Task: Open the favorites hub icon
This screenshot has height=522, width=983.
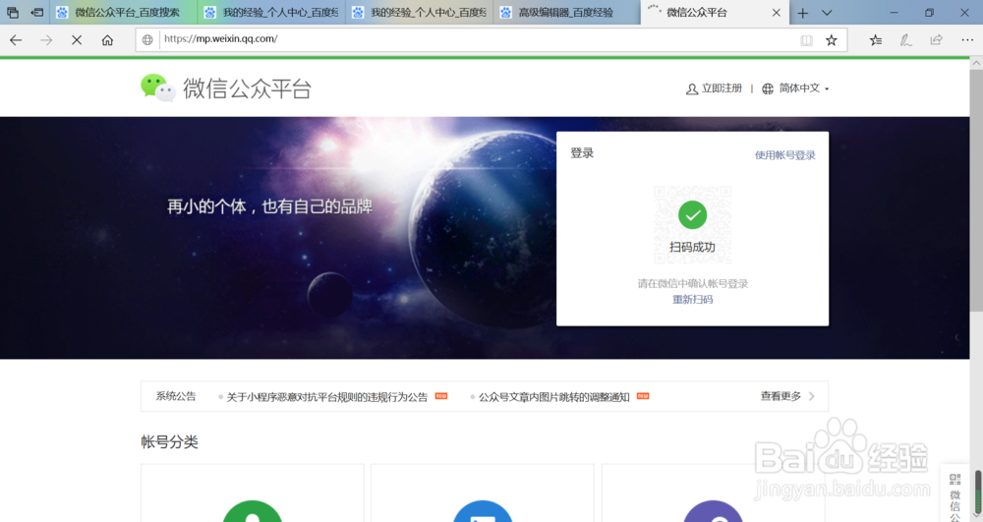Action: coord(876,40)
